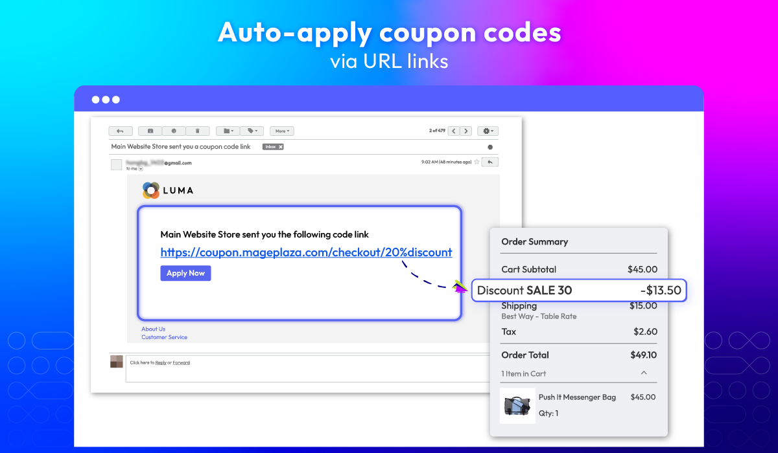The image size is (778, 453).
Task: Open the About Us link
Action: pos(153,329)
